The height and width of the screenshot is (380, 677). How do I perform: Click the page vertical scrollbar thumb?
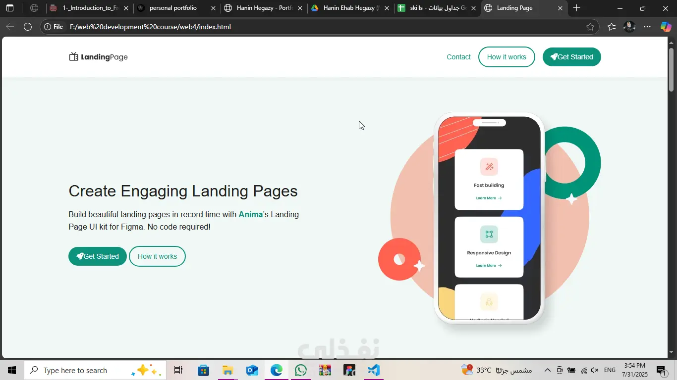[672, 69]
